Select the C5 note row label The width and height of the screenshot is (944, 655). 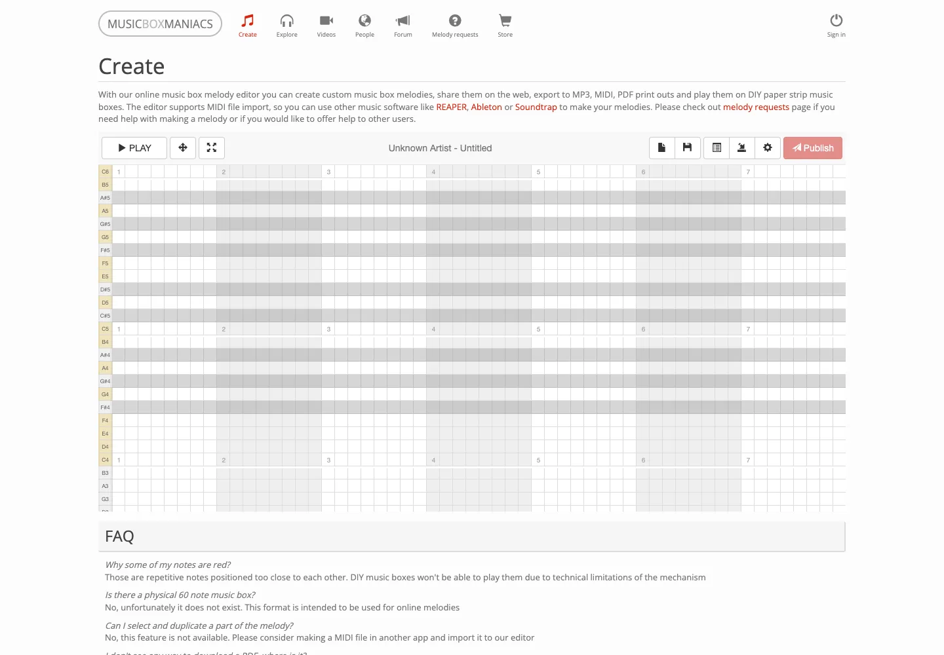click(105, 329)
